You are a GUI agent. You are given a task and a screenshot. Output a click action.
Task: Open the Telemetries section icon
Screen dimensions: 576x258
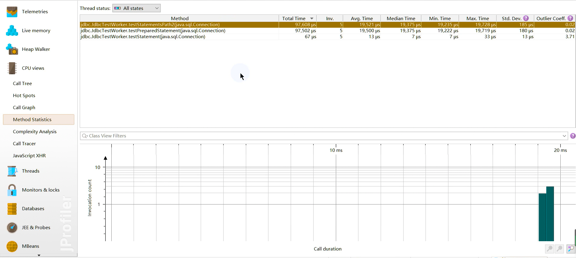(x=12, y=12)
